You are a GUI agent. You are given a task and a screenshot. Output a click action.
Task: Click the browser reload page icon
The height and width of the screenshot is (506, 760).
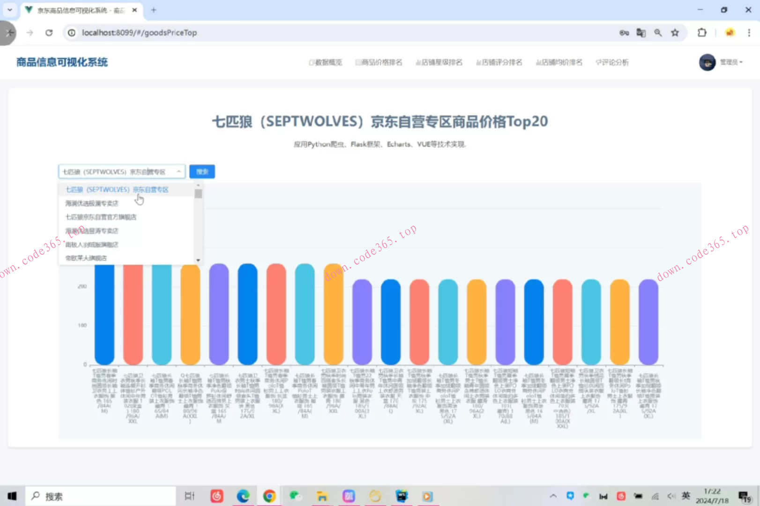[x=49, y=33]
